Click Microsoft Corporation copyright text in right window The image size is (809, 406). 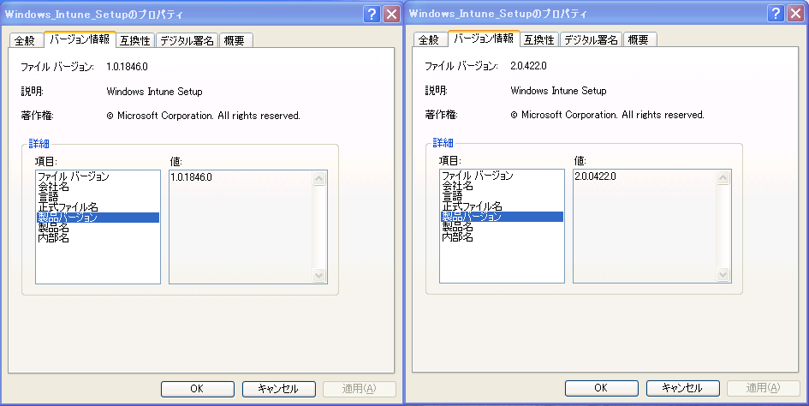point(607,115)
